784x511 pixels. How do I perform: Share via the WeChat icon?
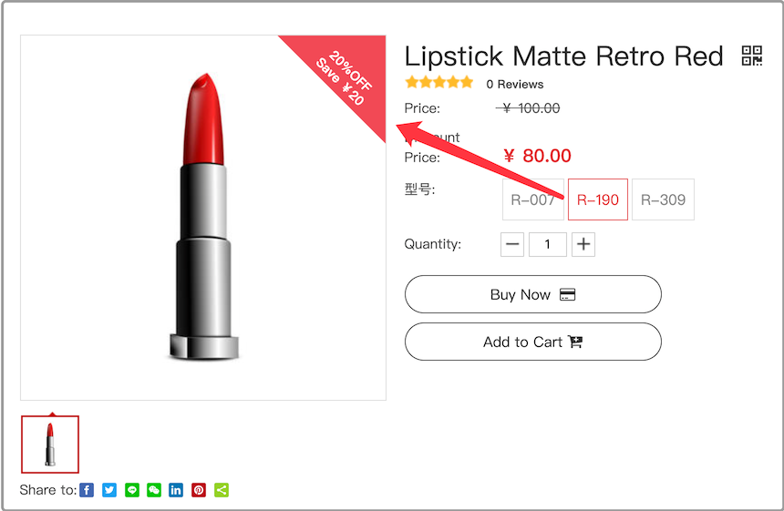coord(154,490)
